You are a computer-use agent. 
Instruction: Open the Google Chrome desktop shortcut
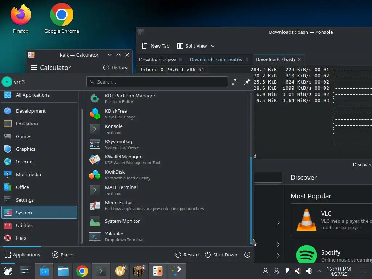point(62,19)
